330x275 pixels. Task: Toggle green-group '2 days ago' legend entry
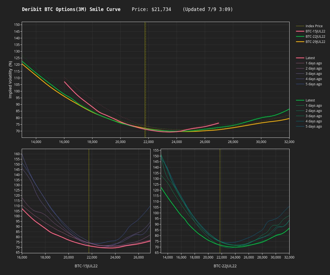pyautogui.click(x=309, y=111)
